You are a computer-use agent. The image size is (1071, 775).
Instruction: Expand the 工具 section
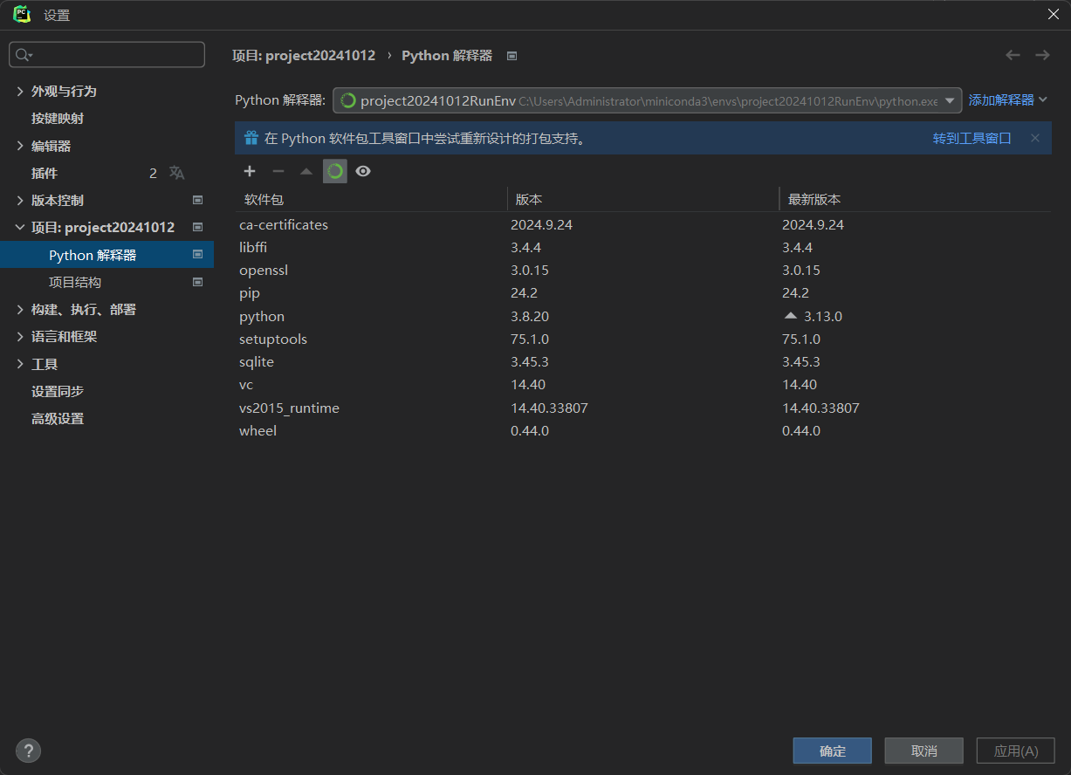pos(20,364)
